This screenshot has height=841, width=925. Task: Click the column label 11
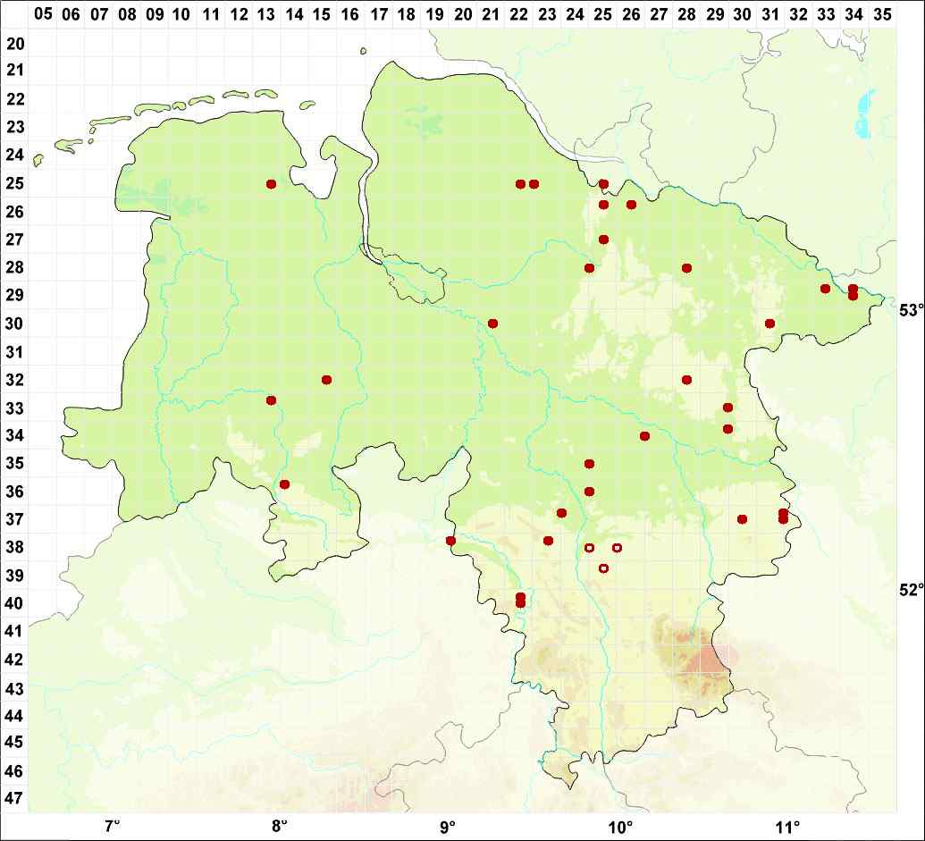pos(211,13)
